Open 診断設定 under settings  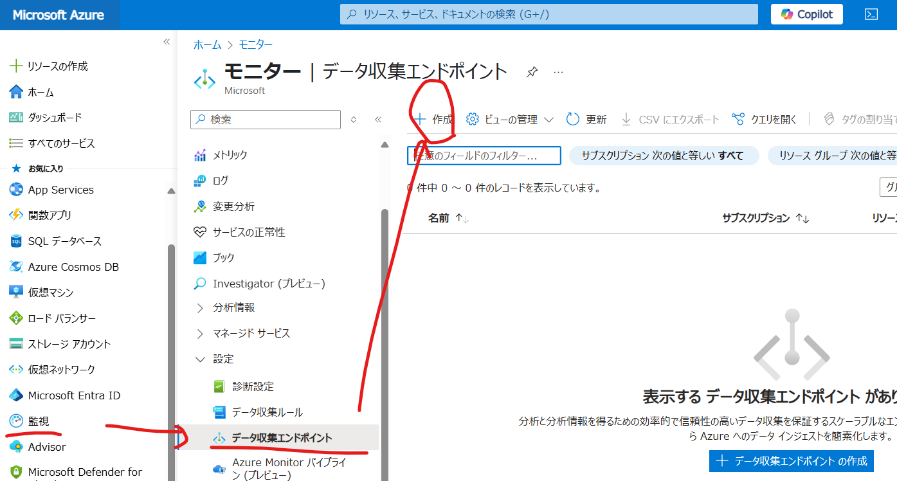point(243,386)
